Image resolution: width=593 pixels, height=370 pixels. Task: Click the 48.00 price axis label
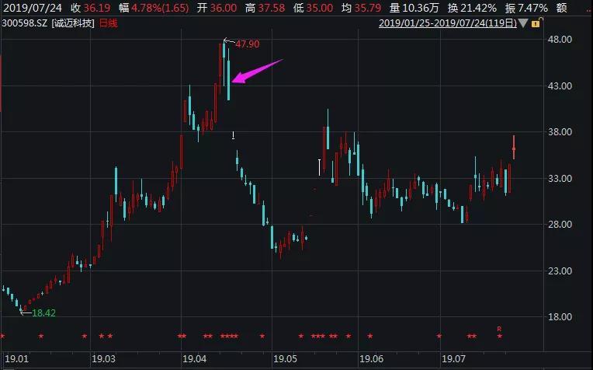click(x=560, y=40)
